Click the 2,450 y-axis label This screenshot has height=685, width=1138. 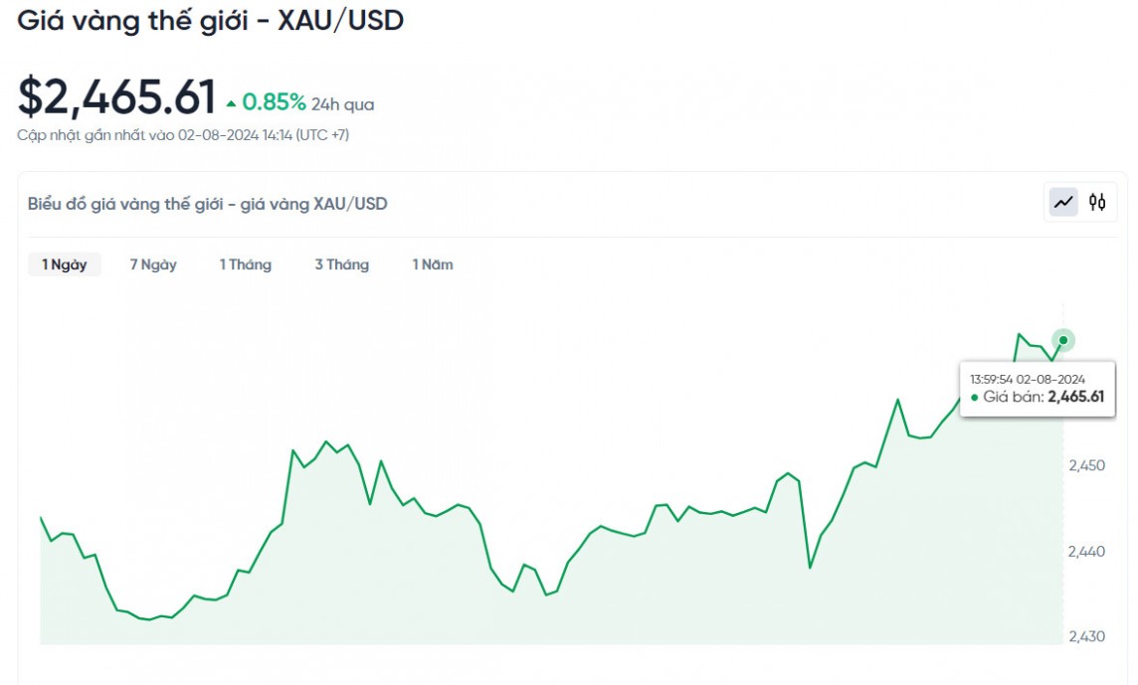coord(1086,465)
